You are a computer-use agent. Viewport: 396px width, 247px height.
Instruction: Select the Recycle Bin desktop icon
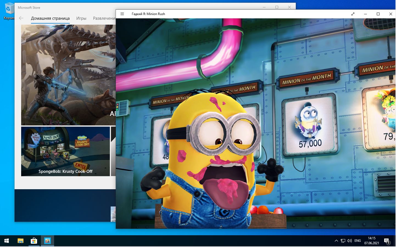[9, 11]
